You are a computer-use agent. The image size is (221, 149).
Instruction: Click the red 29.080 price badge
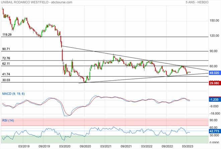pyautogui.click(x=215, y=83)
